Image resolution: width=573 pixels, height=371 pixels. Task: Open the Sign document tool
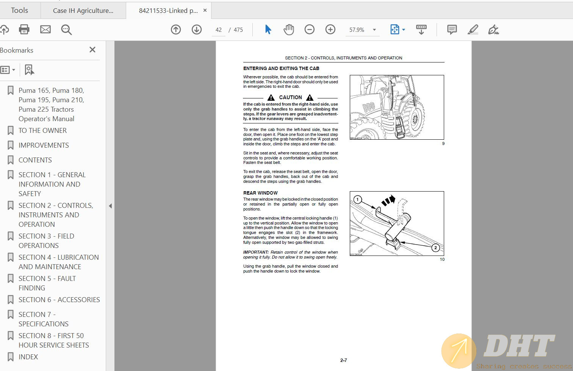point(493,30)
